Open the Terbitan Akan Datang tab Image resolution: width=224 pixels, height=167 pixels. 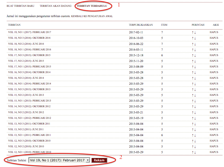55,6
